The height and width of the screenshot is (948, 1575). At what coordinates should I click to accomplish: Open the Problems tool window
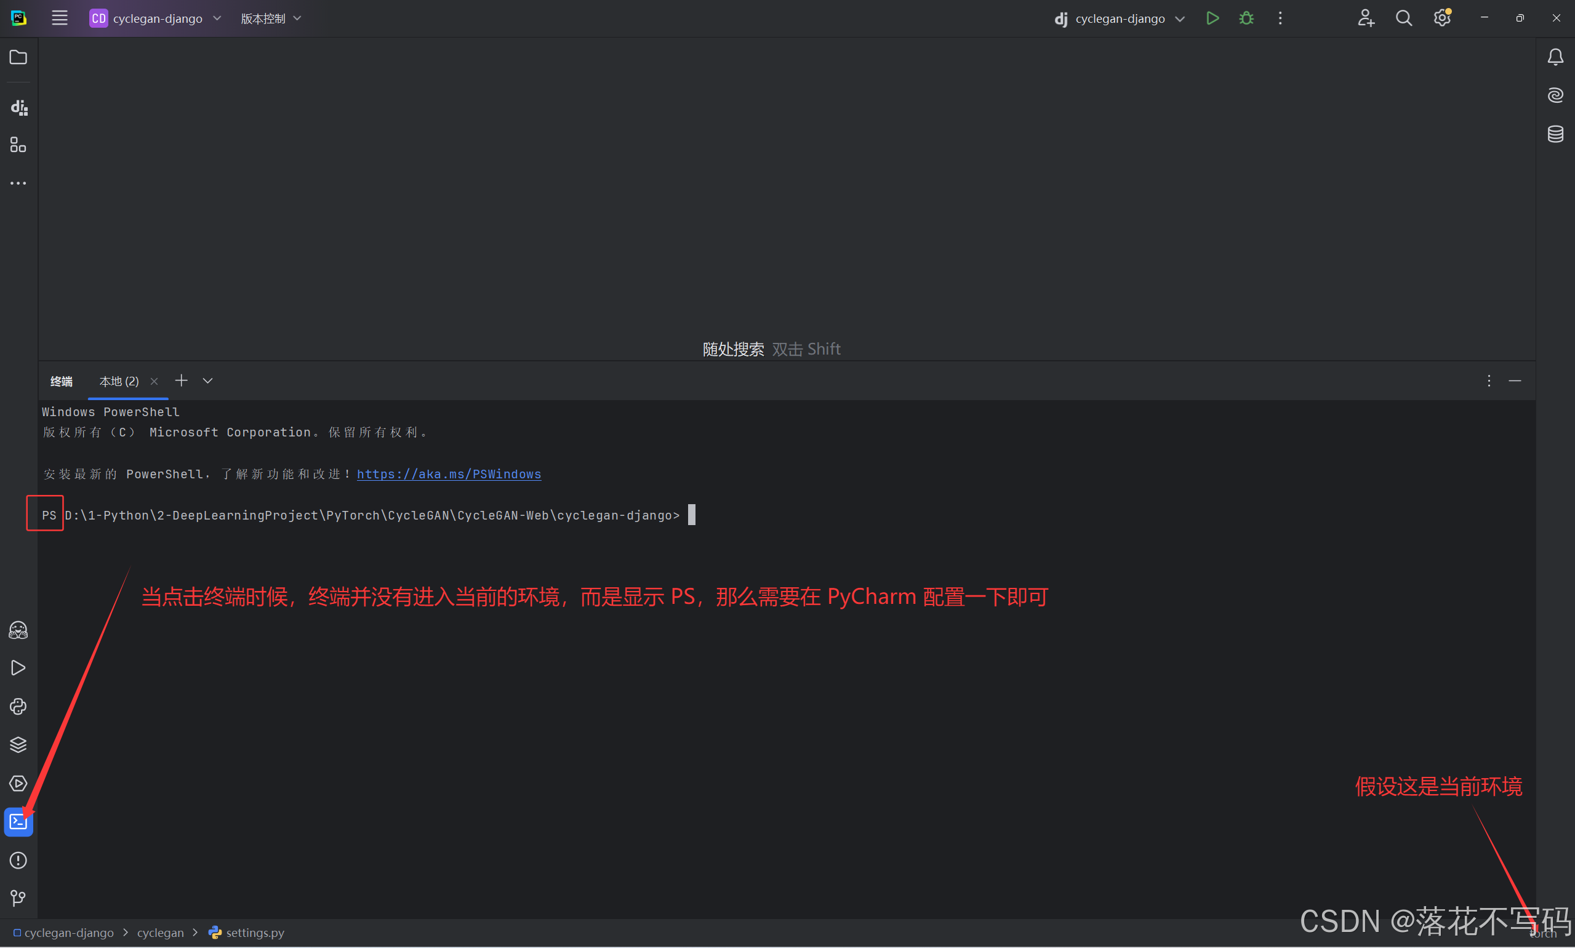[18, 861]
